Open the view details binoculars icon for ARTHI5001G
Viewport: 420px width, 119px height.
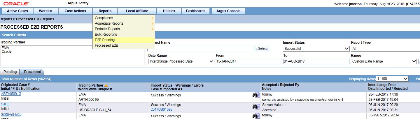coord(256,95)
